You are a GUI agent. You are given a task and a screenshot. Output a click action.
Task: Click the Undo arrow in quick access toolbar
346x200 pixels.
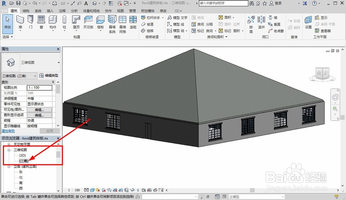(35, 3)
